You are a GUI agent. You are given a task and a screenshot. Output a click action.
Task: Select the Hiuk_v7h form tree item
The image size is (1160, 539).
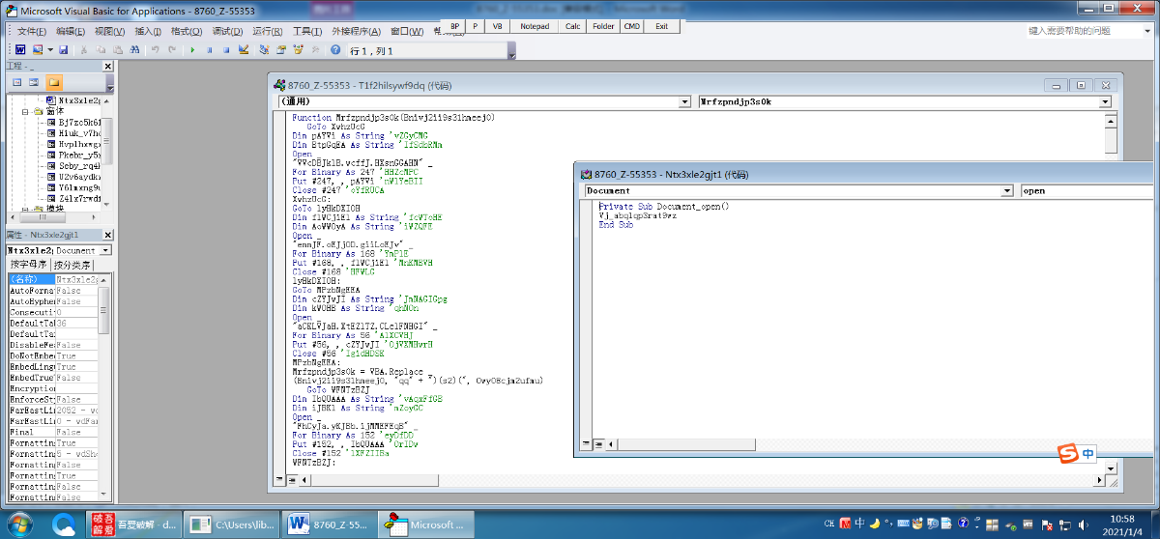pos(73,133)
